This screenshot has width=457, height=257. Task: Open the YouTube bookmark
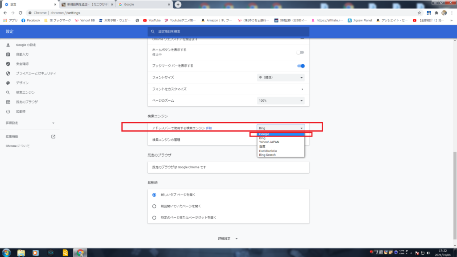pyautogui.click(x=151, y=20)
